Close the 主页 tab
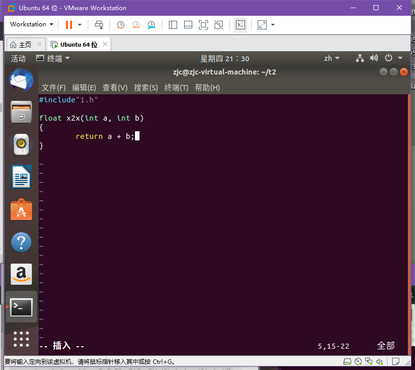The image size is (415, 370). click(x=40, y=44)
